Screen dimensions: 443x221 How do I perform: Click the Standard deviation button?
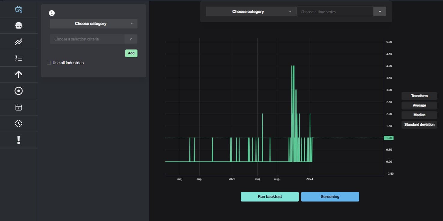tap(419, 125)
